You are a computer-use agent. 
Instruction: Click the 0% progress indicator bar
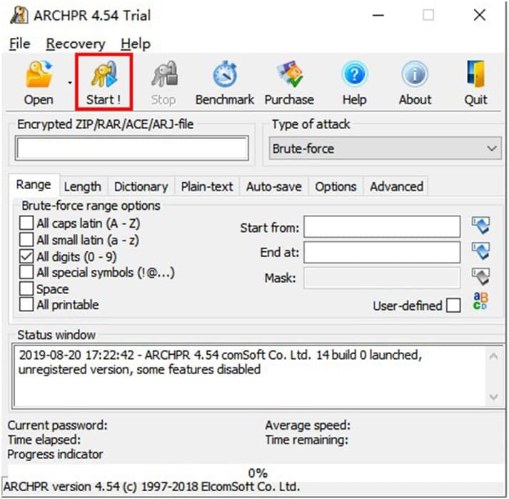256,473
